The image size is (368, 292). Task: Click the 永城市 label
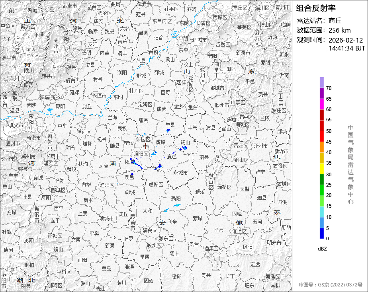click(x=180, y=173)
